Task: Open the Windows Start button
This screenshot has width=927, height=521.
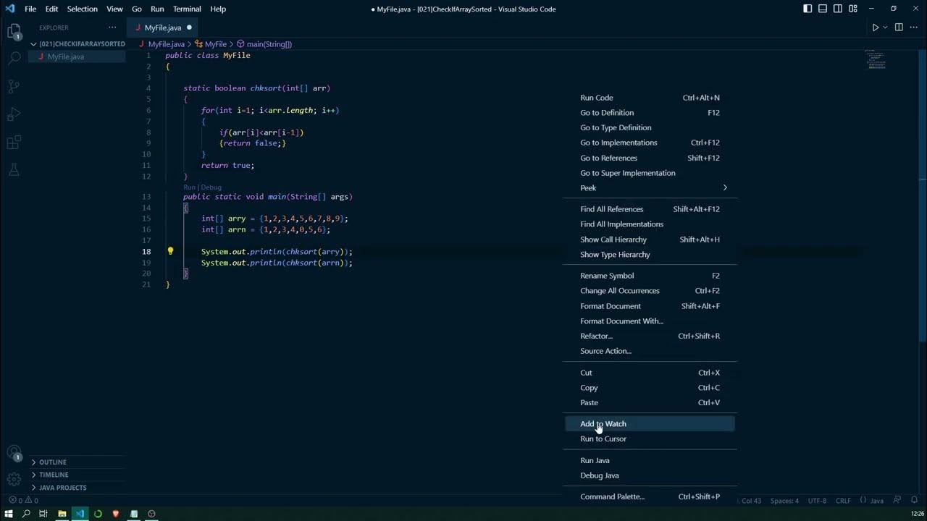Action: click(x=8, y=514)
